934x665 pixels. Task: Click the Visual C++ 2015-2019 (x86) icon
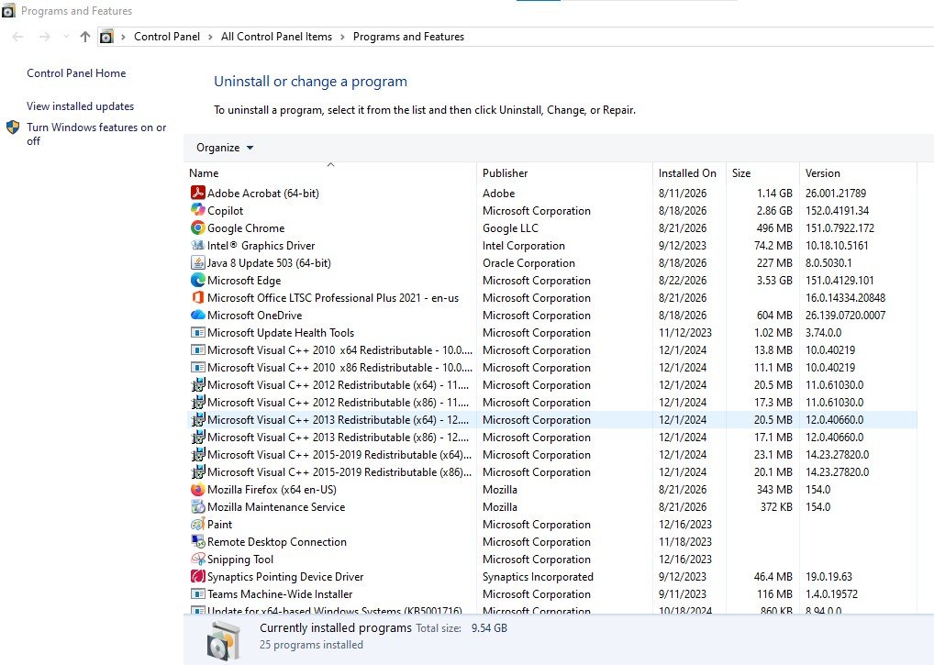(x=198, y=471)
